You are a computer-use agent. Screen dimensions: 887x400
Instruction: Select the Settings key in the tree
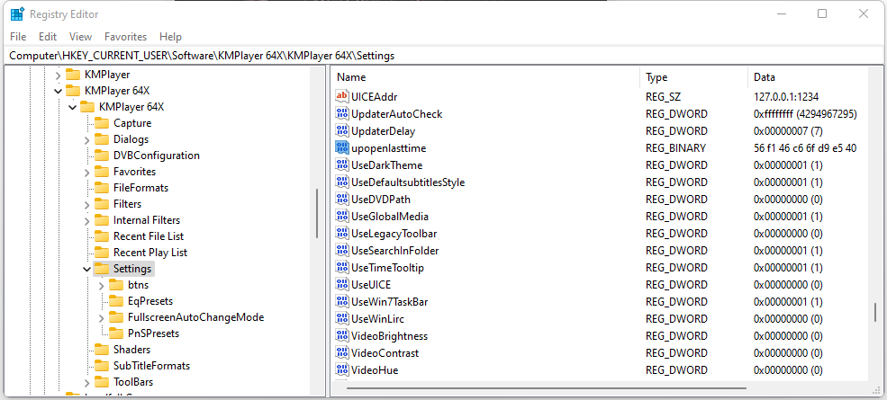(x=131, y=269)
